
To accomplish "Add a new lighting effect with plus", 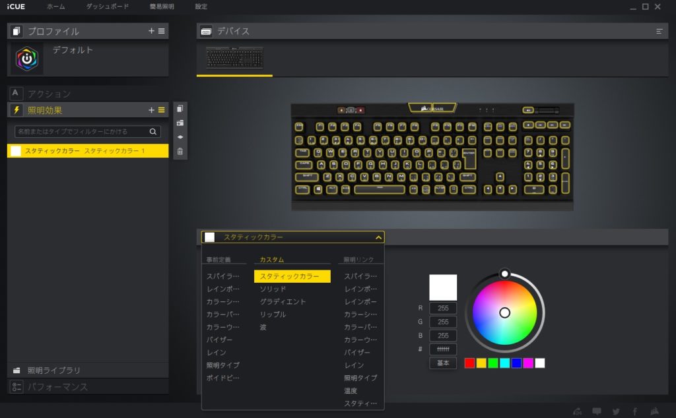I will 151,110.
